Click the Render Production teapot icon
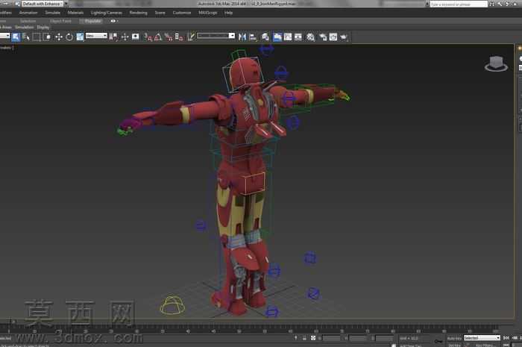Screen dimensions: 522x347 pyautogui.click(x=344, y=37)
